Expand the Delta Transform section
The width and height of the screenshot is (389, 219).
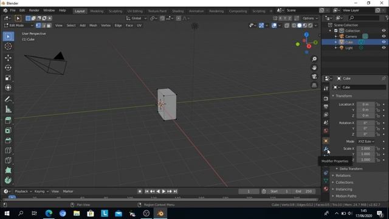coord(351,169)
